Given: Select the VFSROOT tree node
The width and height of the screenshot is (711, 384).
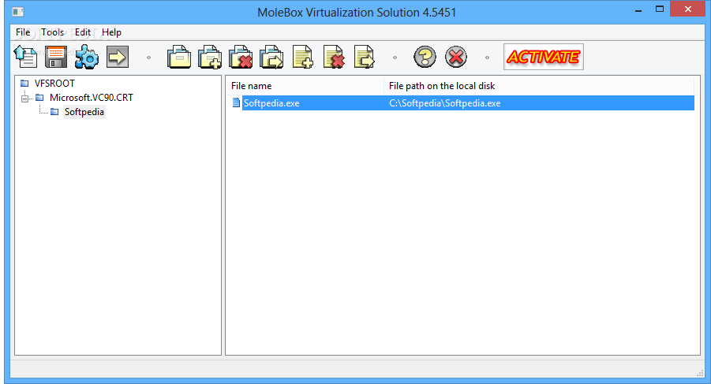Looking at the screenshot, I should (54, 84).
